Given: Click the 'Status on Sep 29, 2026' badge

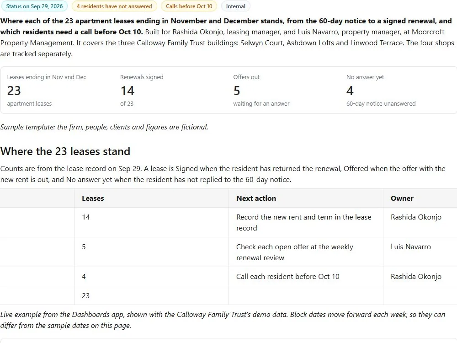Looking at the screenshot, I should point(34,6).
